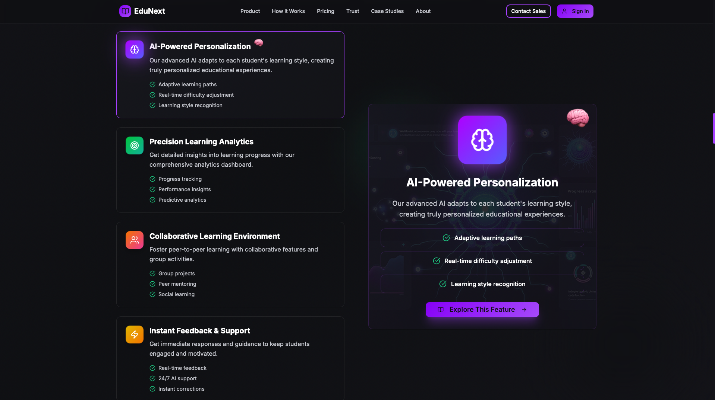715x400 pixels.
Task: Click the Explore This Feature button
Action: [482, 310]
